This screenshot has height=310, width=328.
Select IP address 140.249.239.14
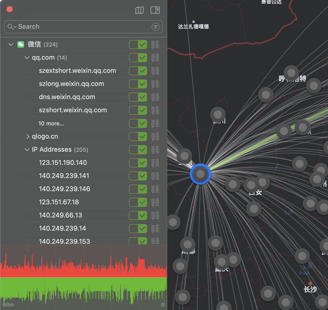62,228
